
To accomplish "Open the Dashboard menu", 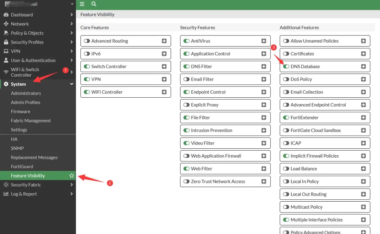I will tap(22, 15).
